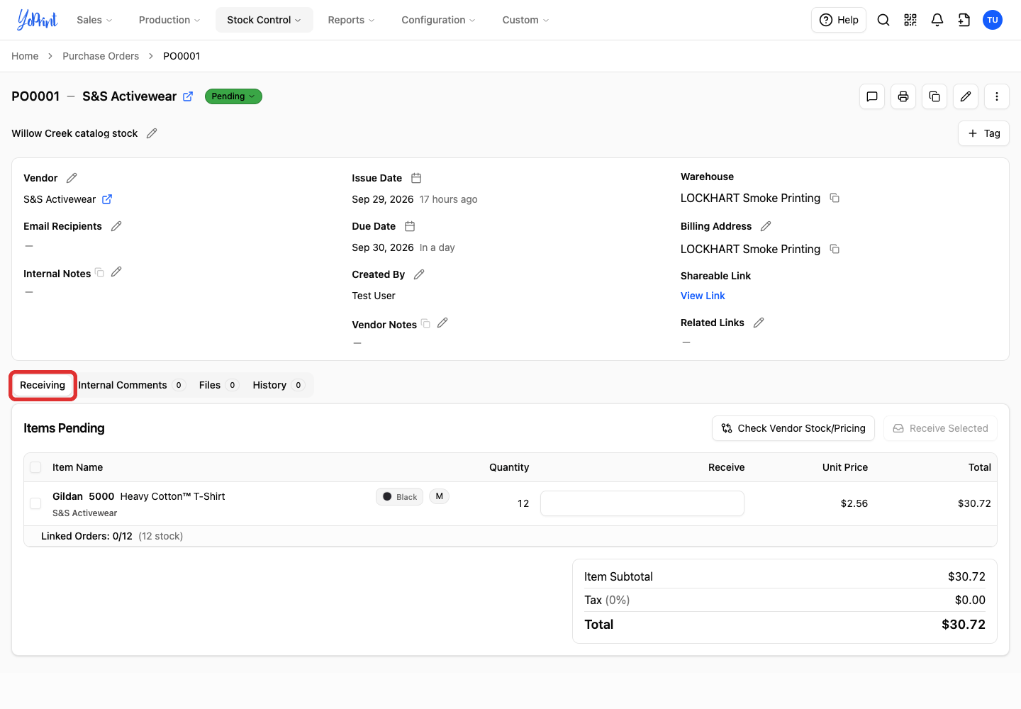Image resolution: width=1021 pixels, height=709 pixels.
Task: Go to Purchase Orders breadcrumb
Action: [x=101, y=56]
